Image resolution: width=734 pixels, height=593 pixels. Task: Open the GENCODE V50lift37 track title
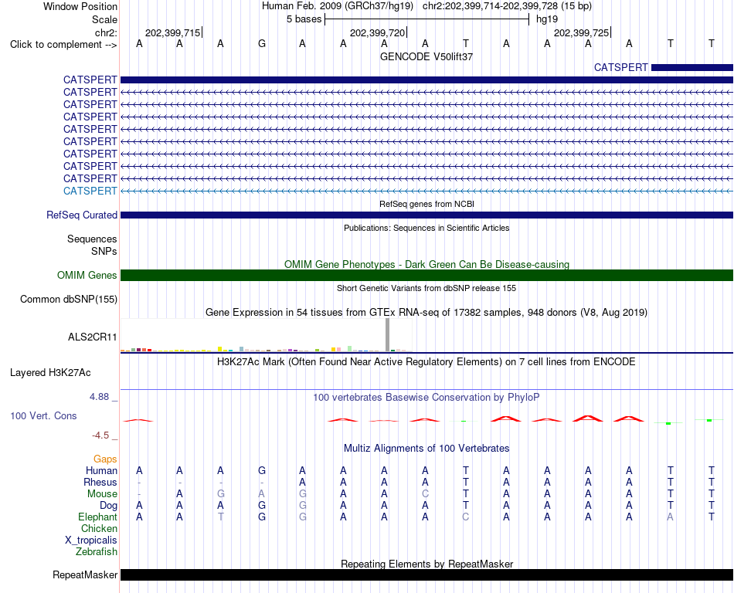coord(426,56)
